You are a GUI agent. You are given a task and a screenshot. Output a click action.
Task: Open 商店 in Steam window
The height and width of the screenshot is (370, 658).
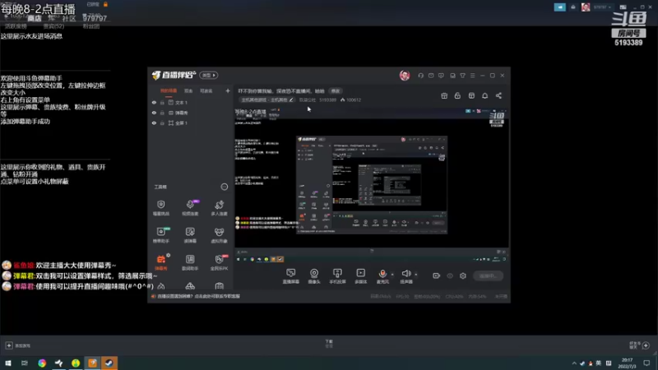pos(35,18)
